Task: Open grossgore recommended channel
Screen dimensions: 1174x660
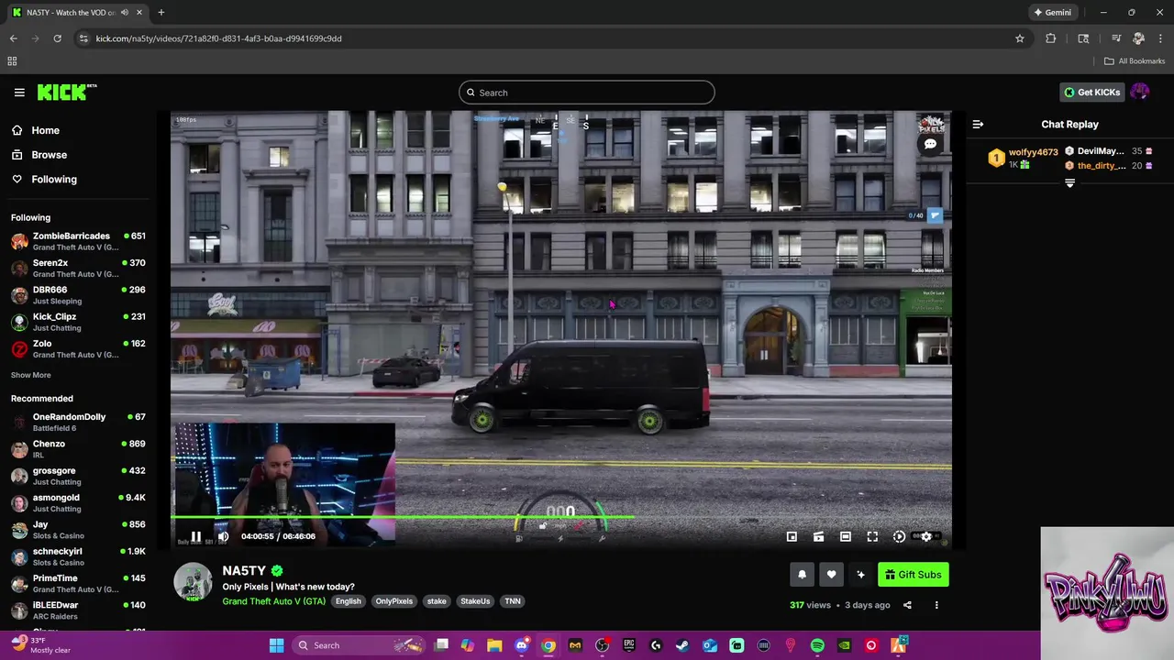Action: pos(78,476)
